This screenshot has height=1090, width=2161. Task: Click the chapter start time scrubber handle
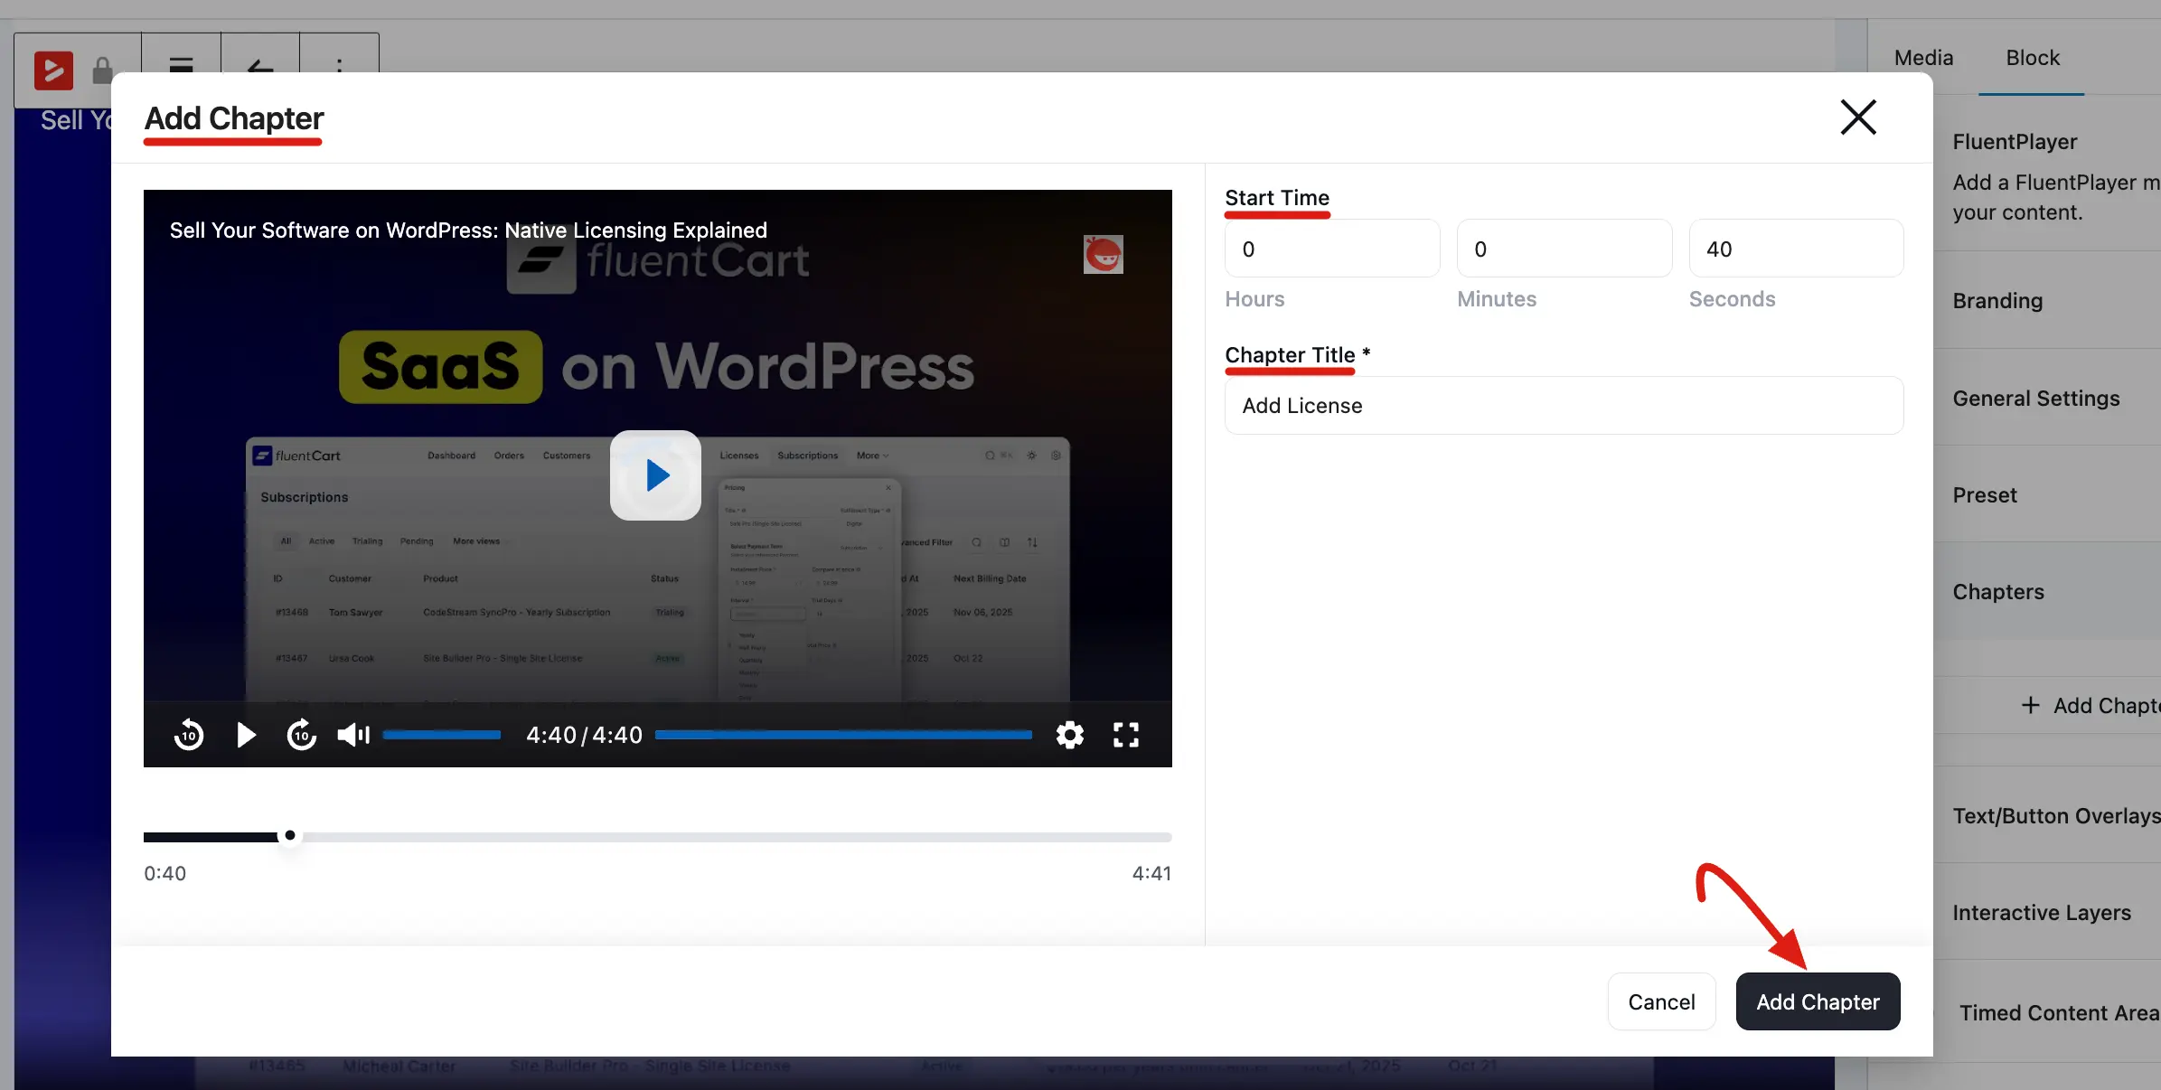point(289,836)
